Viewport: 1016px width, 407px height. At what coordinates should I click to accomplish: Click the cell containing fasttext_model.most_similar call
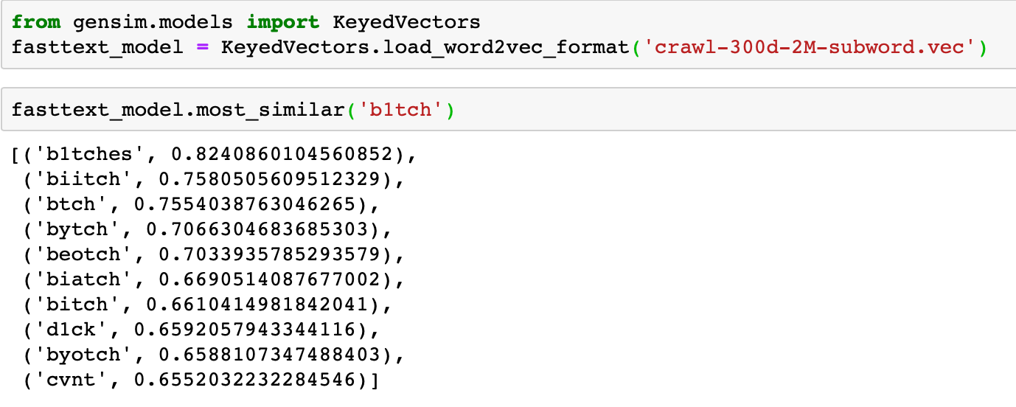(508, 111)
